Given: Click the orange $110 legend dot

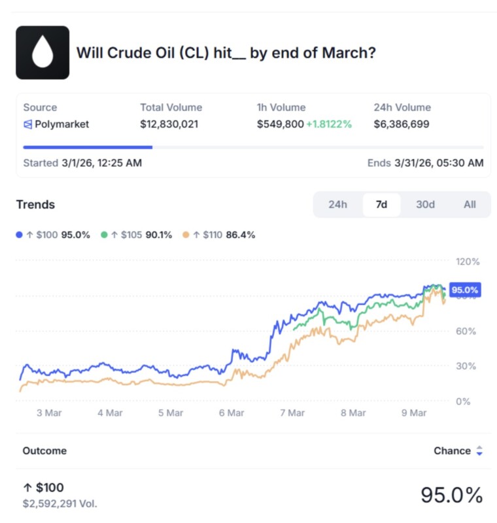Looking at the screenshot, I should pyautogui.click(x=186, y=235).
